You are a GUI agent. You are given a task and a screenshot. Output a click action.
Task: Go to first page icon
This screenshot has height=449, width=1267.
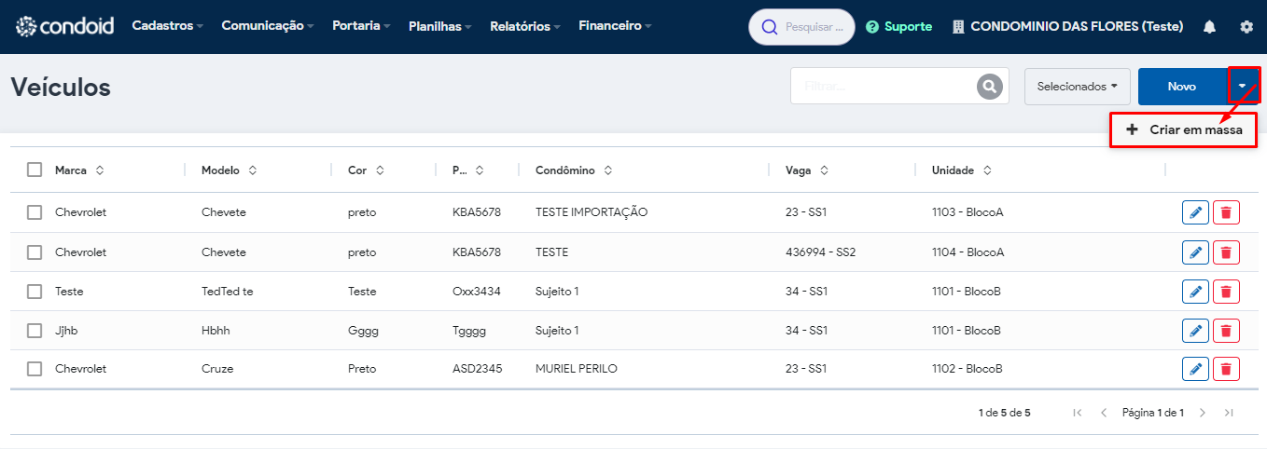tap(1078, 413)
